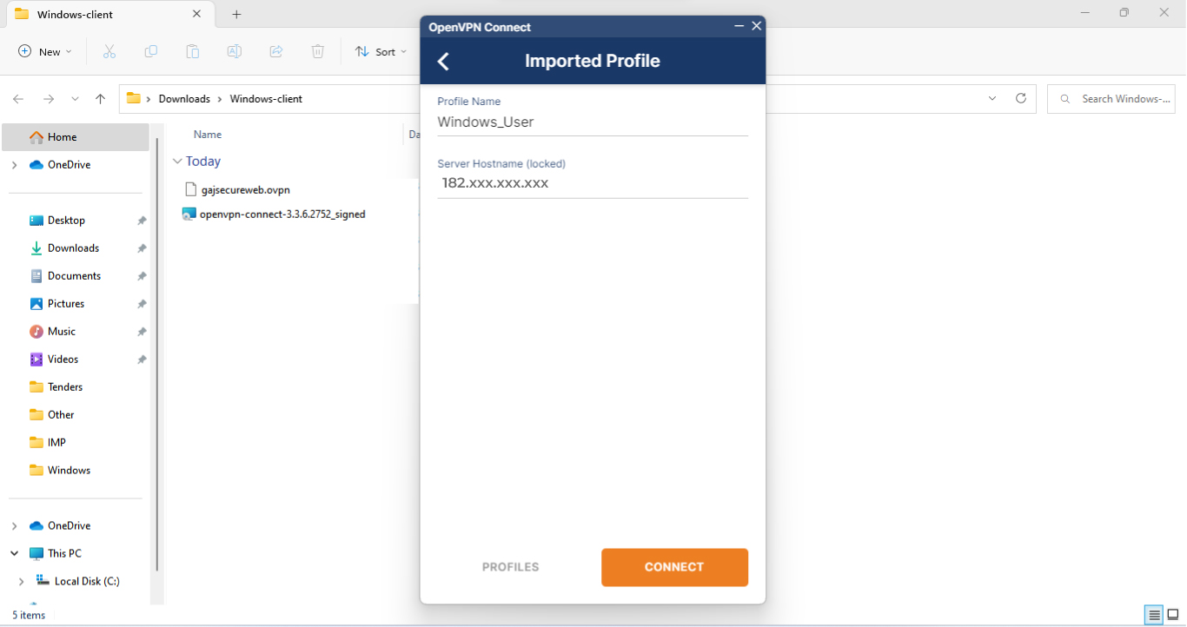Screen dimensions: 1187x627
Task: Click the icon of gajsecureweb.ovpn
Action: [192, 189]
